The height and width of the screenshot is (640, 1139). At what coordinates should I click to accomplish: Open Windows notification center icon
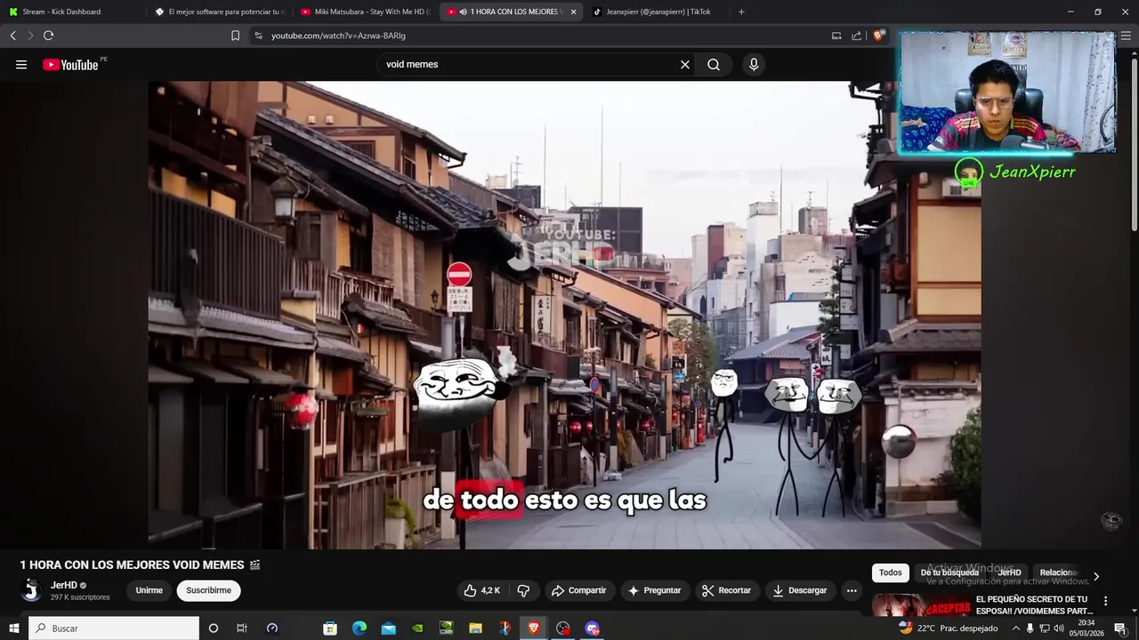[1120, 628]
